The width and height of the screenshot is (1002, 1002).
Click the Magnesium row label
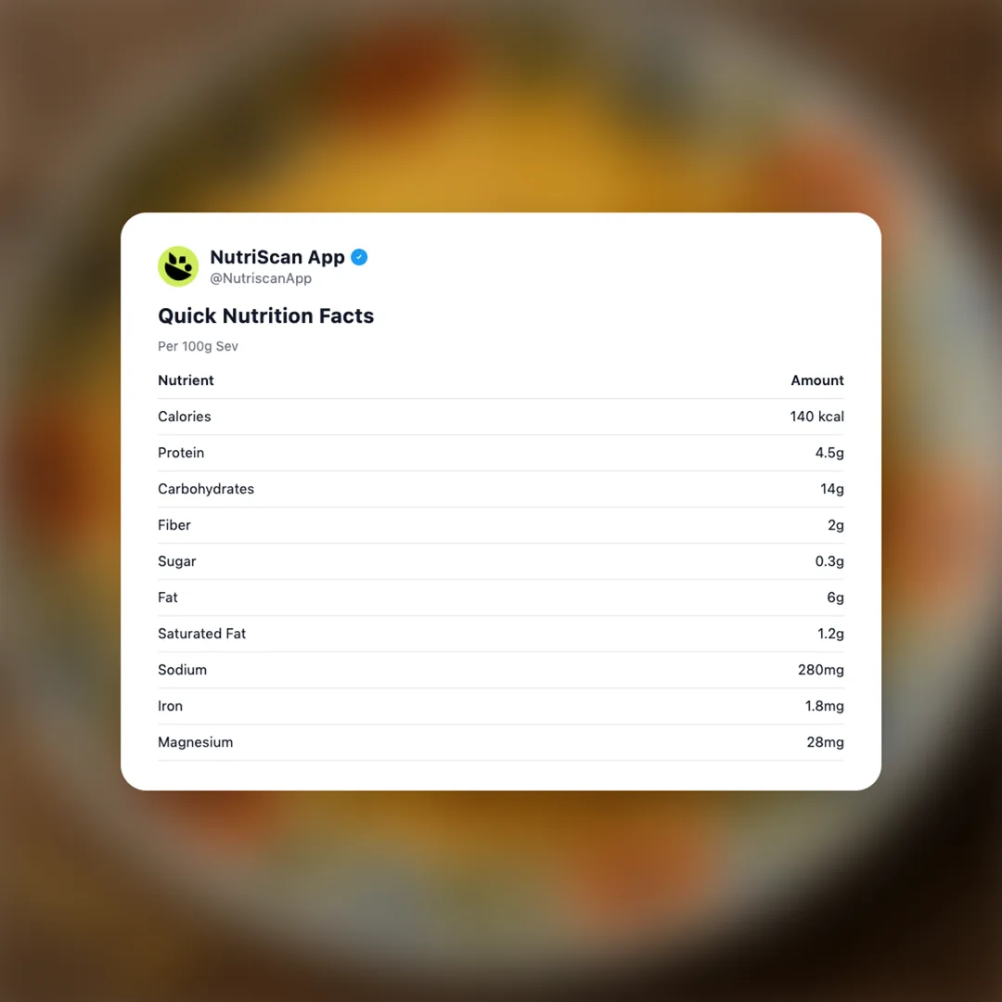195,742
